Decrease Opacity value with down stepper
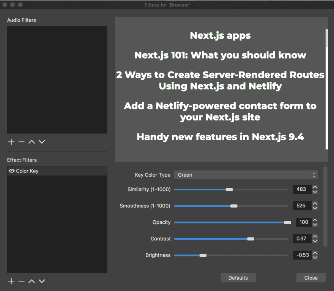The image size is (334, 291). click(x=315, y=225)
